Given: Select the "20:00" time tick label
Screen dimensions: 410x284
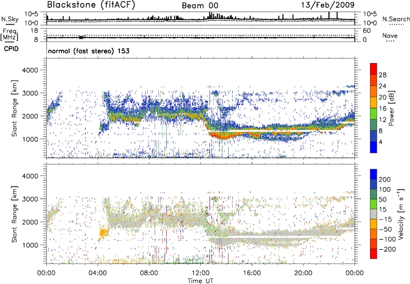Looking at the screenshot, I should pyautogui.click(x=303, y=273).
